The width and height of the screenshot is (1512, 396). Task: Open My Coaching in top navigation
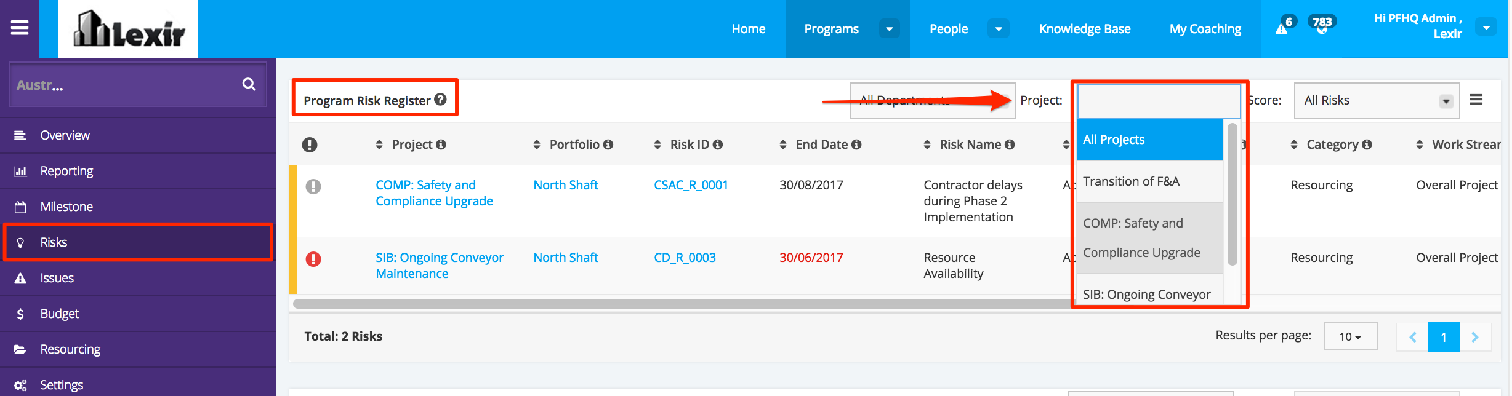[x=1205, y=29]
